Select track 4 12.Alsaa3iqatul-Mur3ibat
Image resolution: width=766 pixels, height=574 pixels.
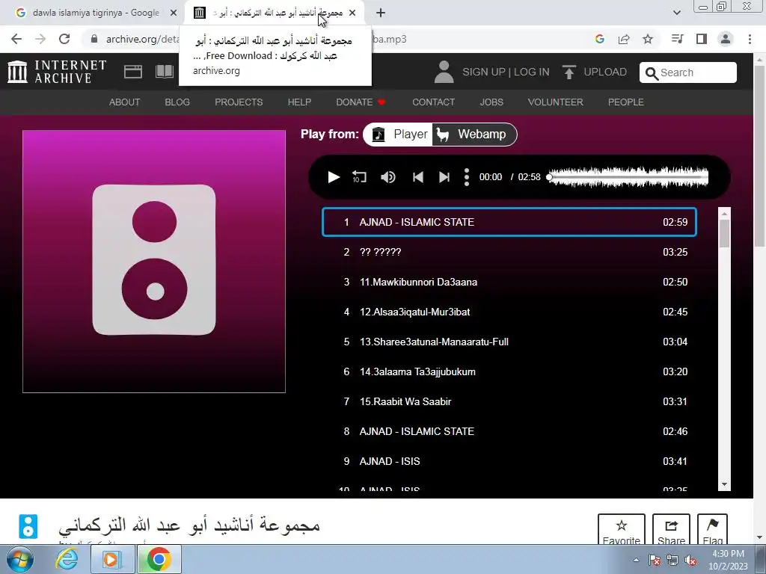click(x=509, y=312)
